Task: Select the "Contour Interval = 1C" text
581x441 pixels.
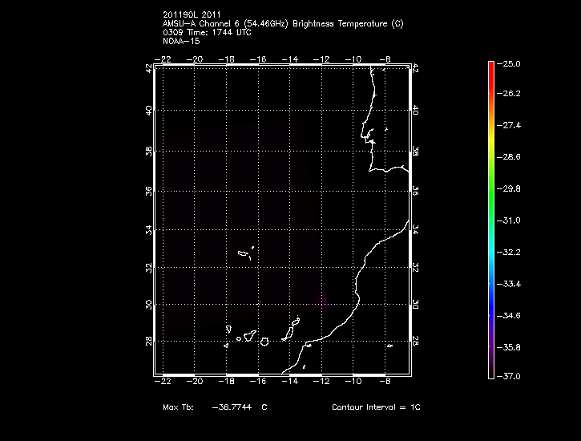Action: 376,407
